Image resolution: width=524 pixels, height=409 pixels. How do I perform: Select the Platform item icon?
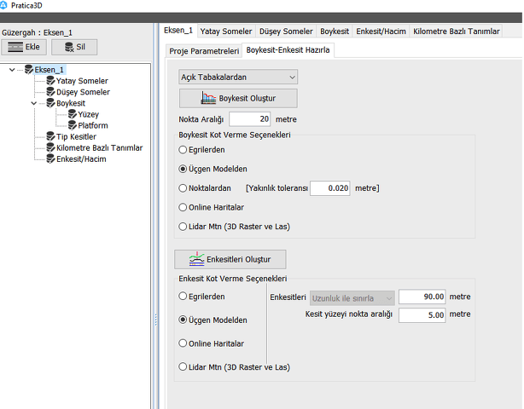72,125
